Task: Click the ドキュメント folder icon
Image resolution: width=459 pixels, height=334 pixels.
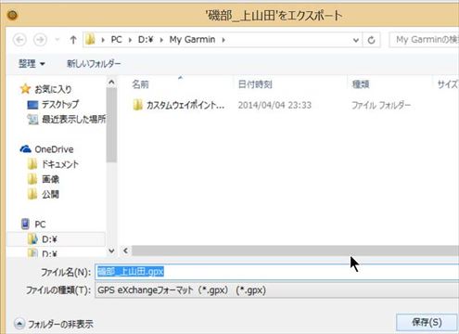Action: click(32, 164)
